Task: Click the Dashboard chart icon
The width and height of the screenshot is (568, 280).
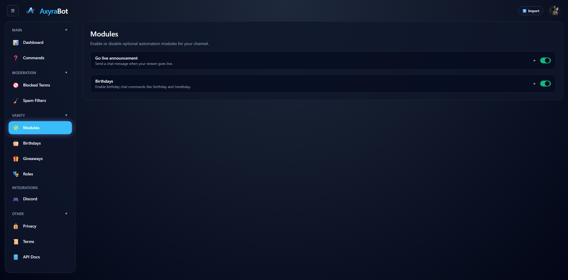Action: point(16,43)
